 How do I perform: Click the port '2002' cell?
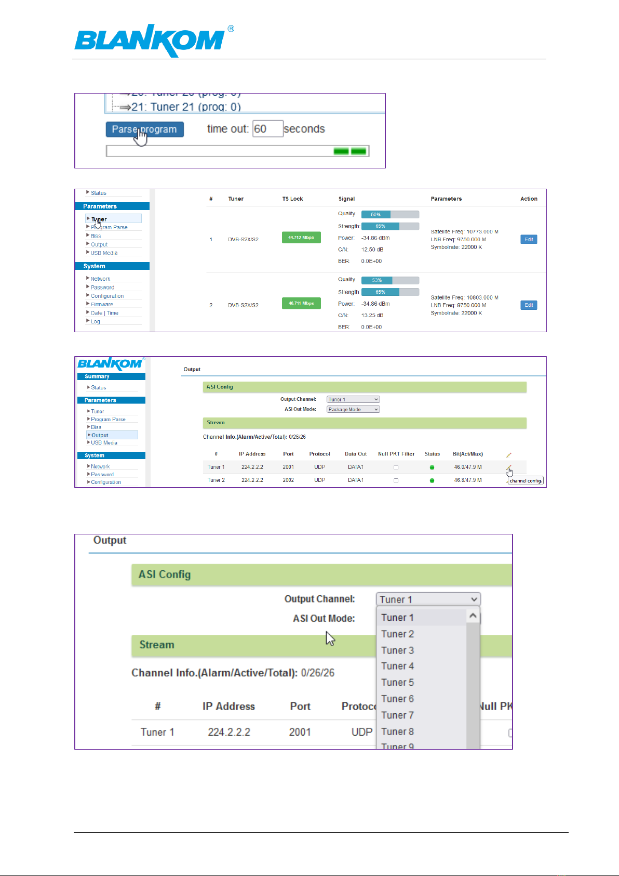tap(288, 480)
